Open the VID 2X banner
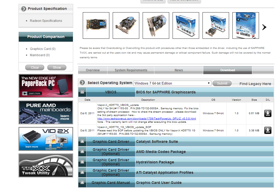 pos(46,139)
